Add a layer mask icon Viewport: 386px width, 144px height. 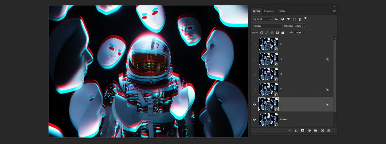[303, 131]
